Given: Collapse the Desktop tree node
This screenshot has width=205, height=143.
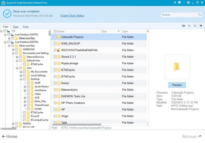Looking at the screenshot, I should click(21, 79).
